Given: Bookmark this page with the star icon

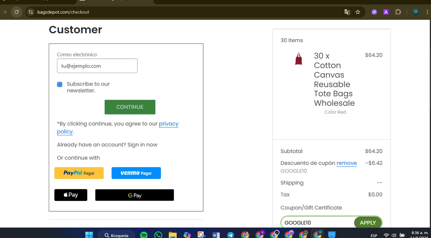Looking at the screenshot, I should [358, 12].
